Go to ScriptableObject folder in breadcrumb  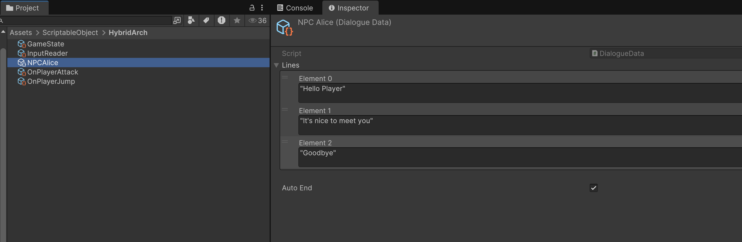coord(70,33)
